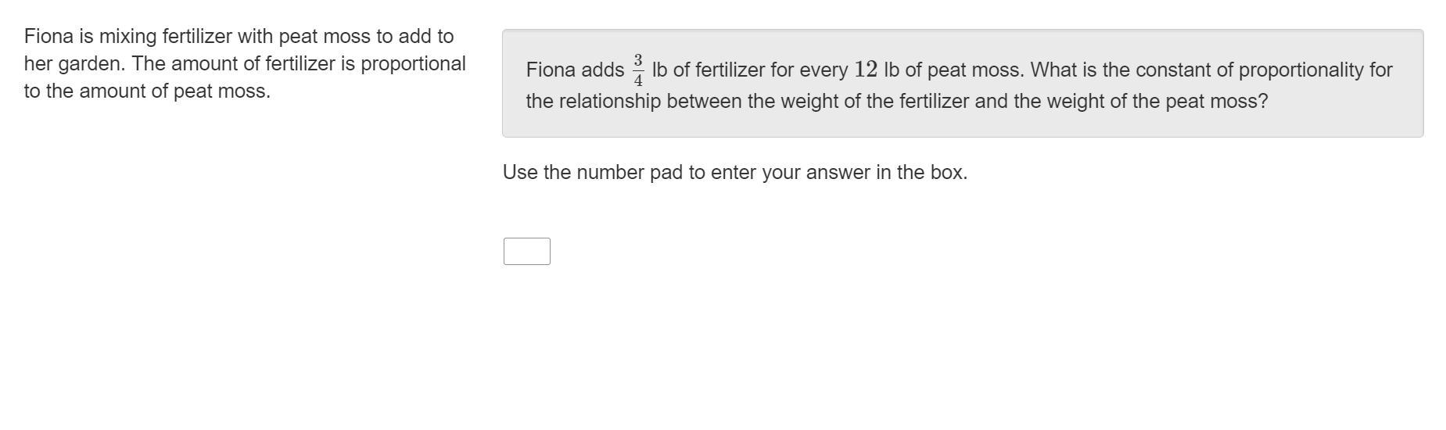This screenshot has height=430, width=1446.
Task: Click 'lb of fertilizer for every' text
Action: click(x=749, y=70)
